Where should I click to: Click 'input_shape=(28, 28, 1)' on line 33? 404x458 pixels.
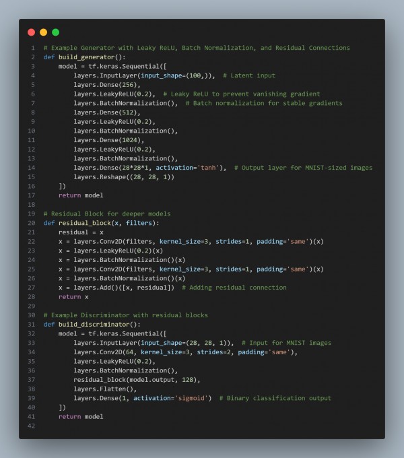pos(185,343)
